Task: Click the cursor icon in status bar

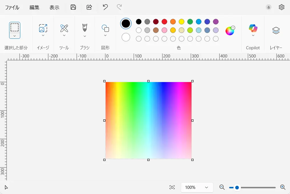Action: coord(6,187)
